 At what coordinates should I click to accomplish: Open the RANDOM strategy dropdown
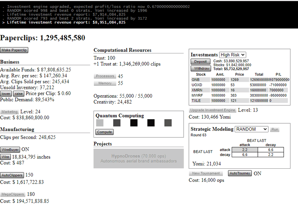click(x=252, y=129)
